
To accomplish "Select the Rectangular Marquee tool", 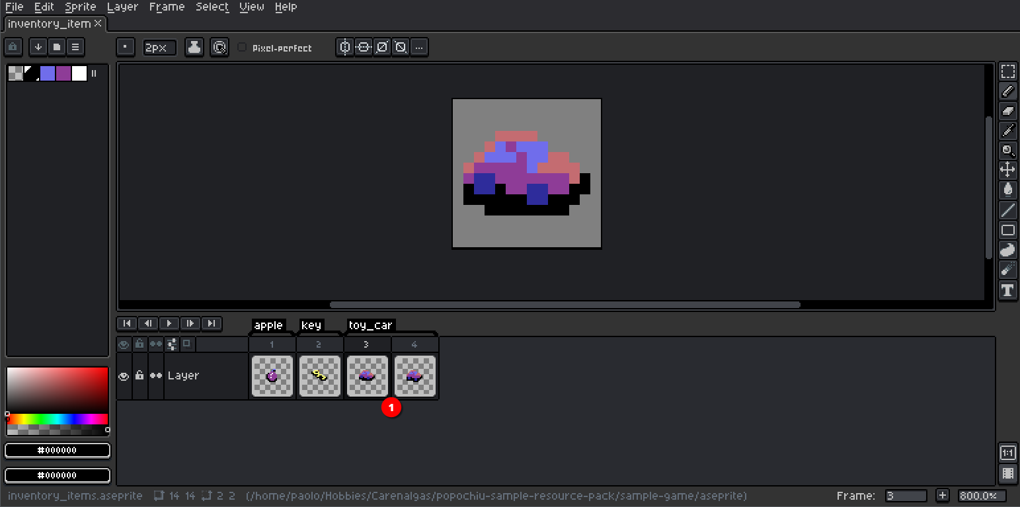I will (1008, 71).
